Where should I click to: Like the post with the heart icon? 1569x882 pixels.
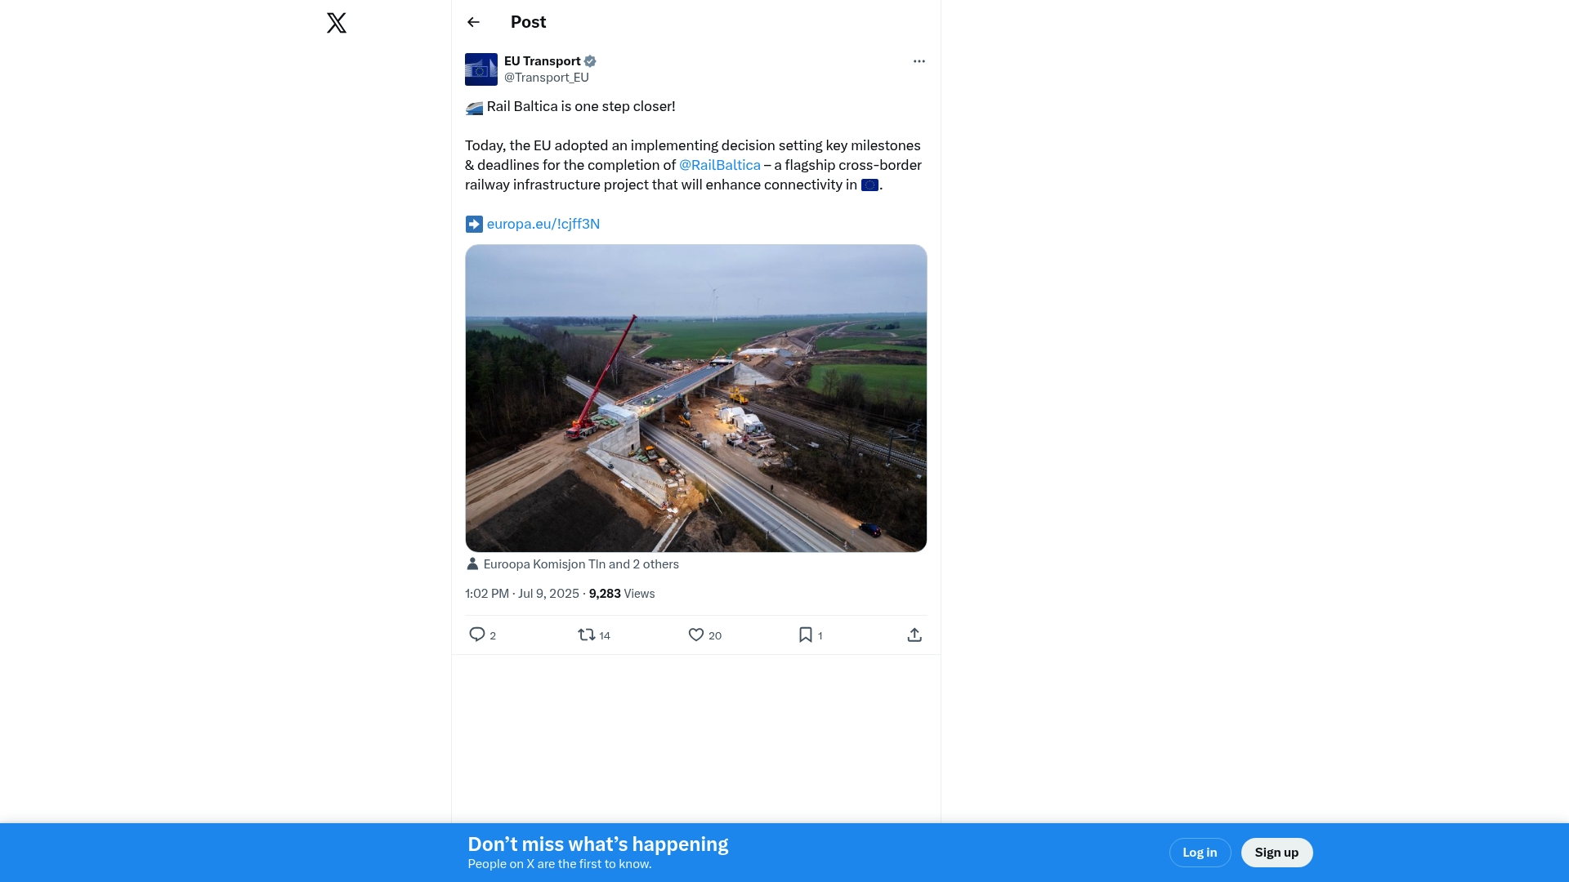(695, 635)
